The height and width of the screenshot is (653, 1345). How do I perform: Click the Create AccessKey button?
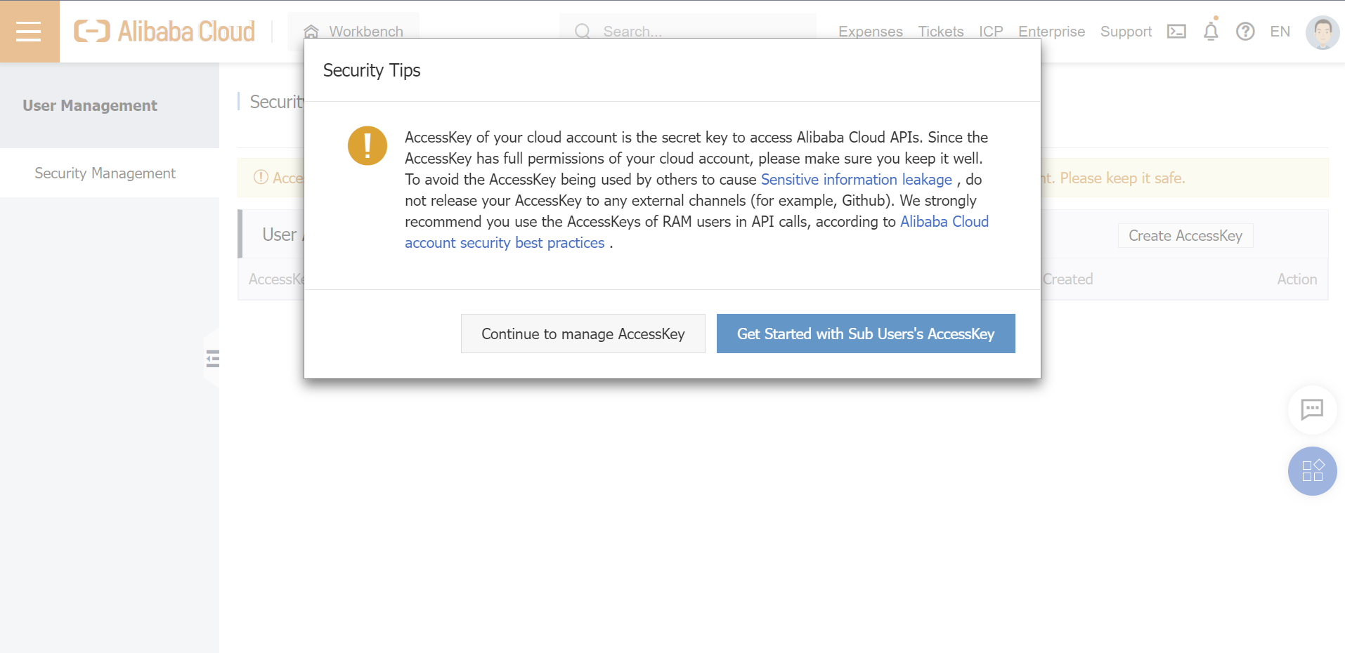tap(1185, 236)
